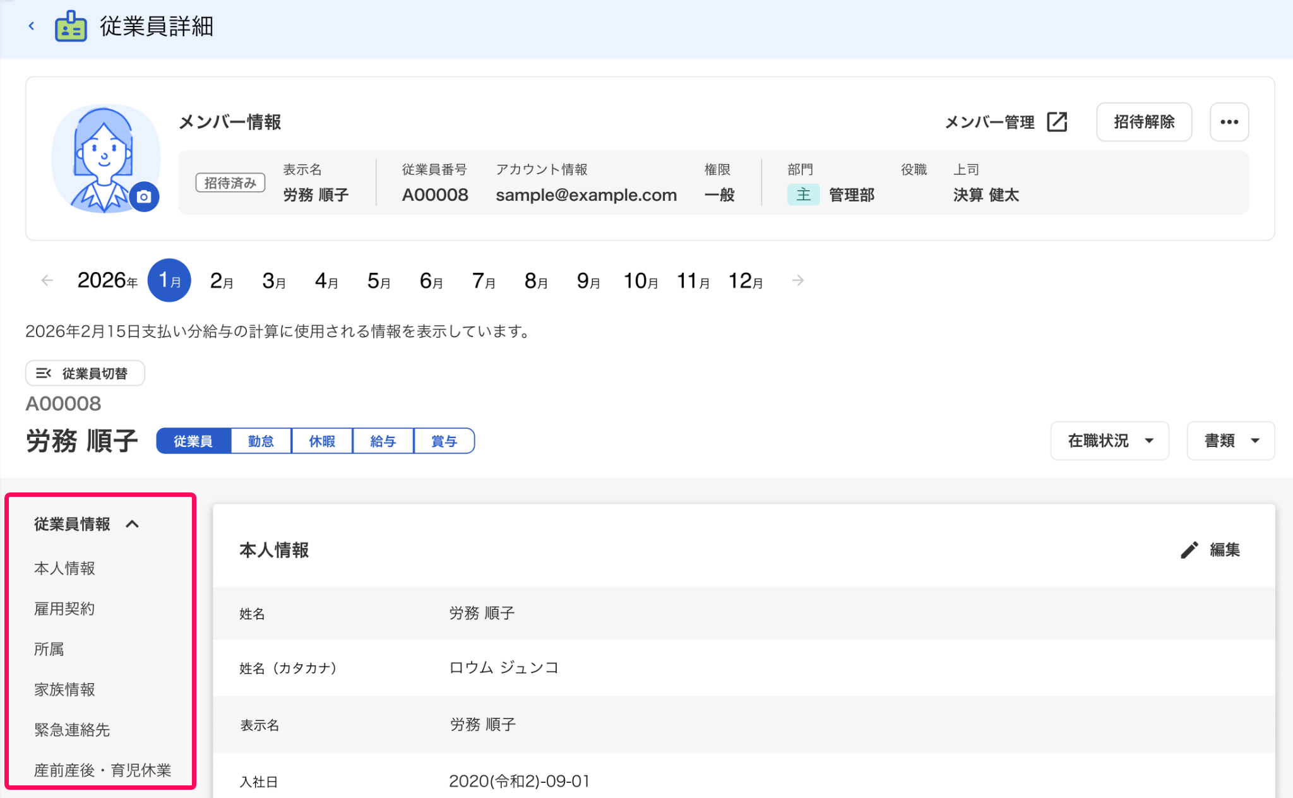The height and width of the screenshot is (798, 1293).
Task: Collapse the 従業員情報 sidebar section
Action: (x=86, y=524)
